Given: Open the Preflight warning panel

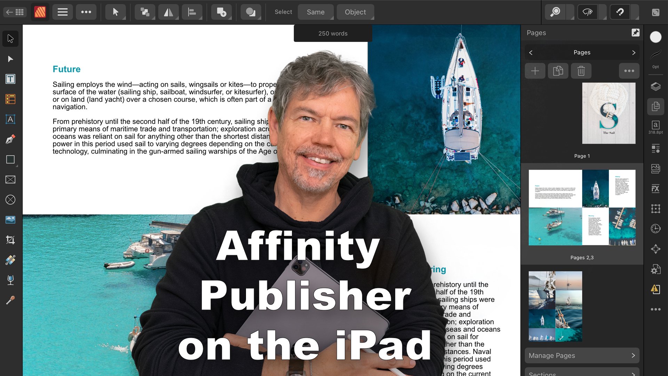Looking at the screenshot, I should tap(655, 289).
